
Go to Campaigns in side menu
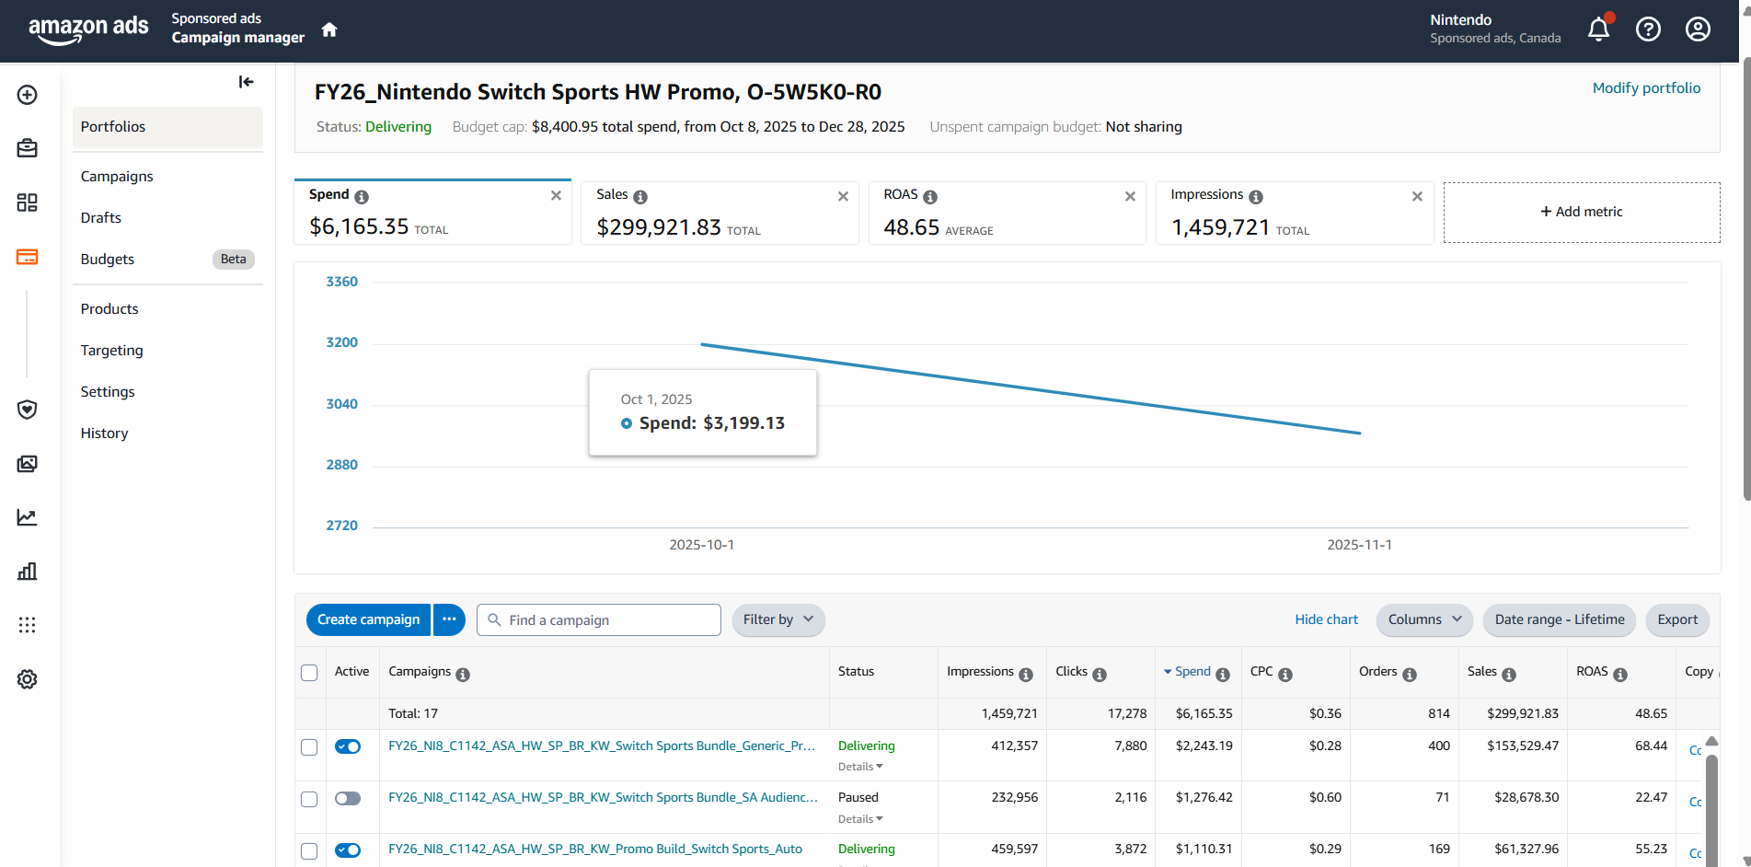(117, 176)
